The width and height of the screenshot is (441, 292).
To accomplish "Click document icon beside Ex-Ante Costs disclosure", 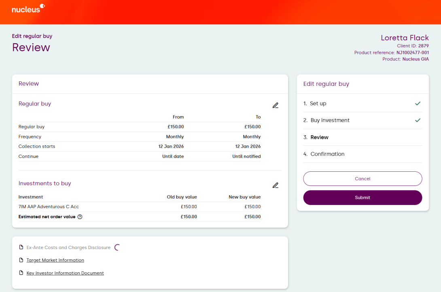I will click(21, 247).
